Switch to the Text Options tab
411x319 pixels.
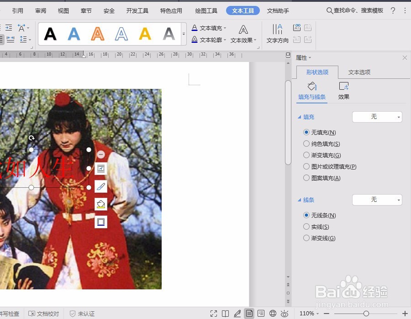click(x=359, y=72)
